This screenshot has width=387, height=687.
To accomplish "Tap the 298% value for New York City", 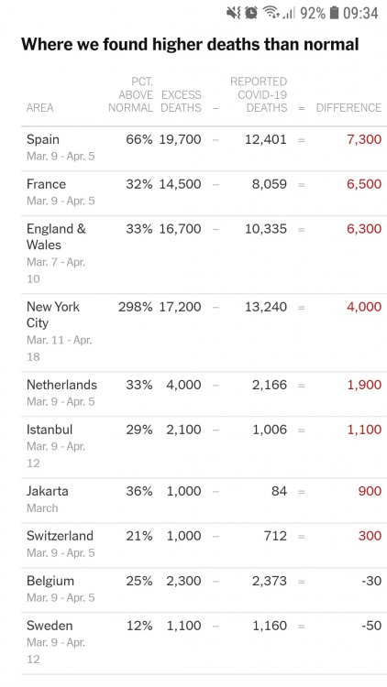I will pyautogui.click(x=135, y=307).
